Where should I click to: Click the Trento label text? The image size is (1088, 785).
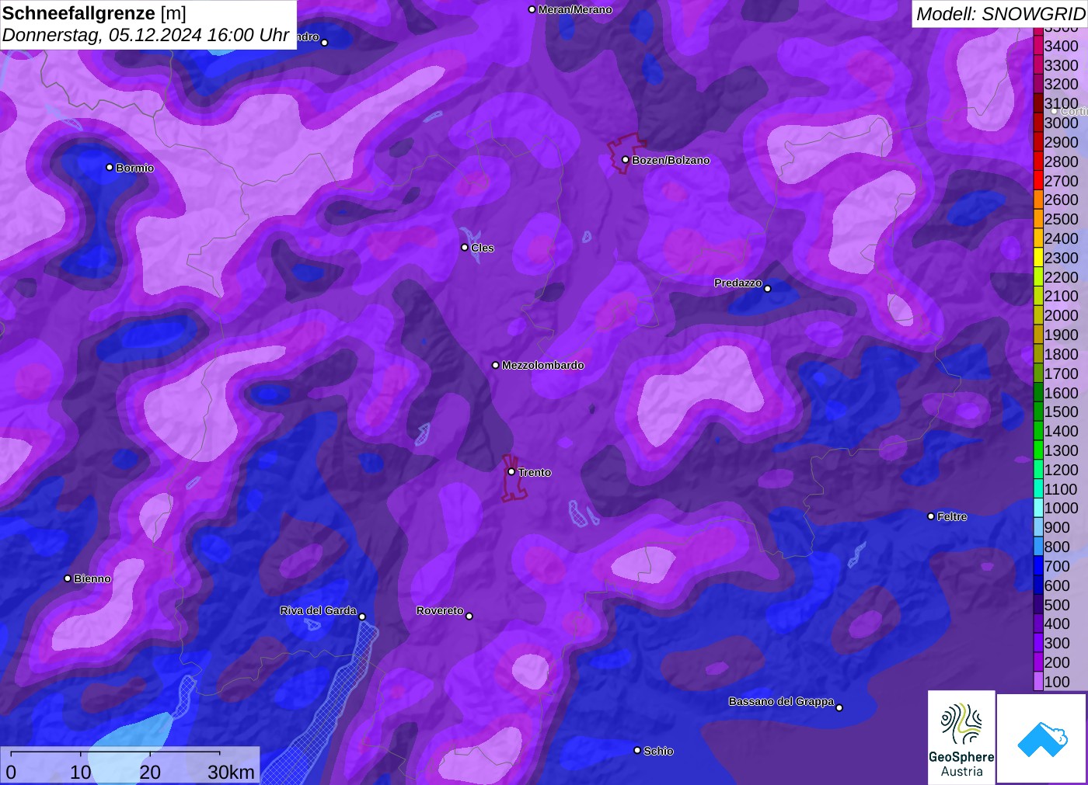click(x=535, y=472)
